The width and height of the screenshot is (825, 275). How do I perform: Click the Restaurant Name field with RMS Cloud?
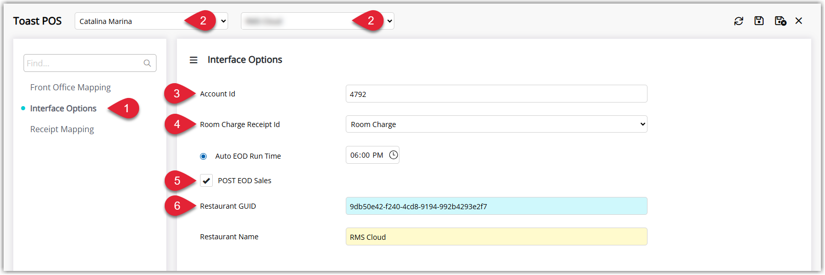497,237
